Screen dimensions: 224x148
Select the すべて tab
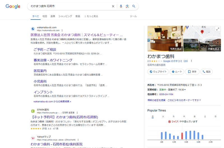36,16
